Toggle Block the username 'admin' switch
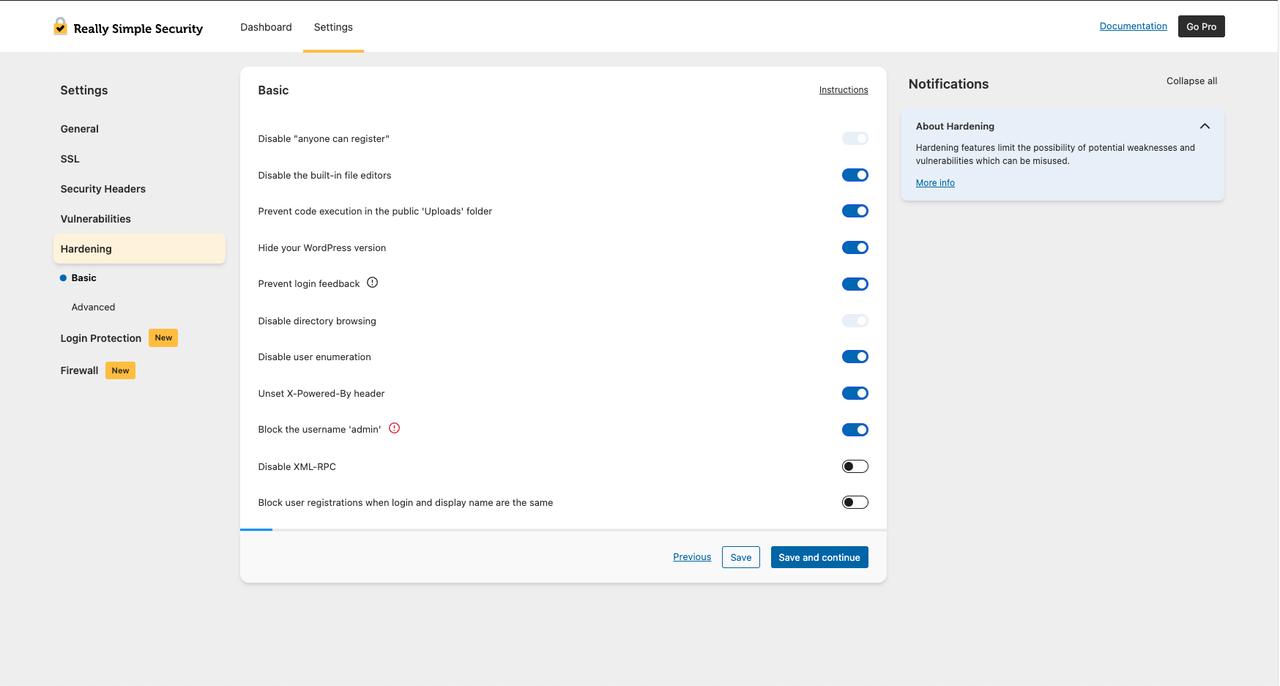The width and height of the screenshot is (1280, 686). coord(855,430)
